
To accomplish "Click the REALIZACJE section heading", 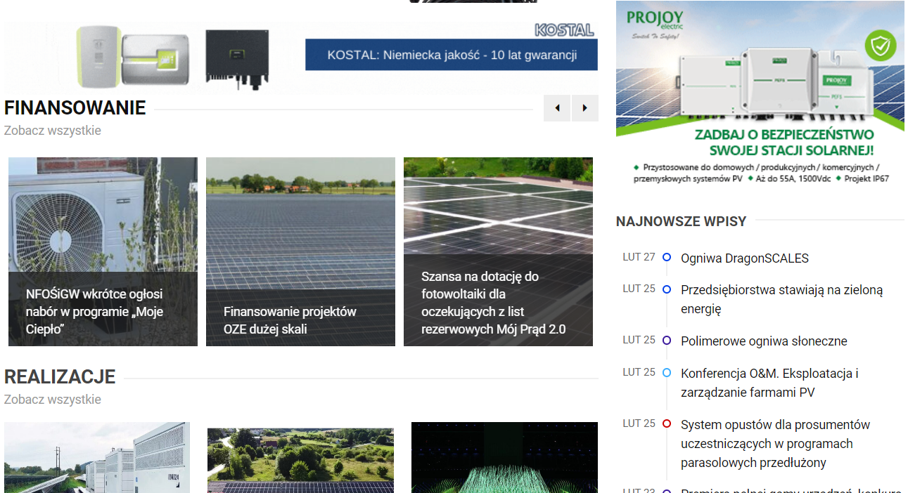I will point(60,377).
